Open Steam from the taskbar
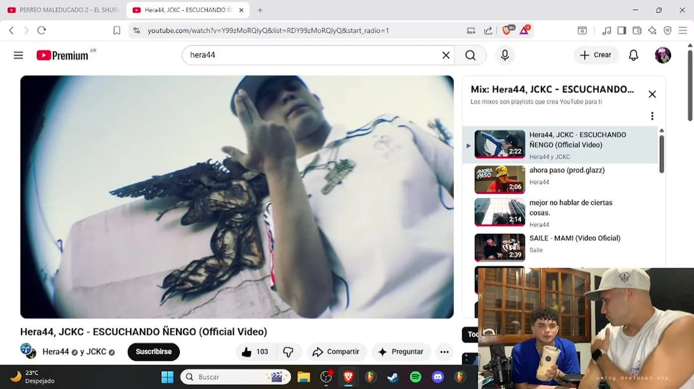 coord(393,377)
